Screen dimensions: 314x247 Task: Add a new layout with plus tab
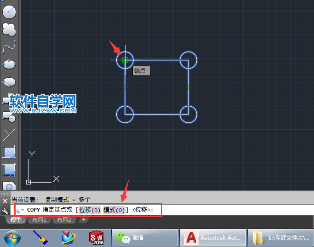point(84,219)
